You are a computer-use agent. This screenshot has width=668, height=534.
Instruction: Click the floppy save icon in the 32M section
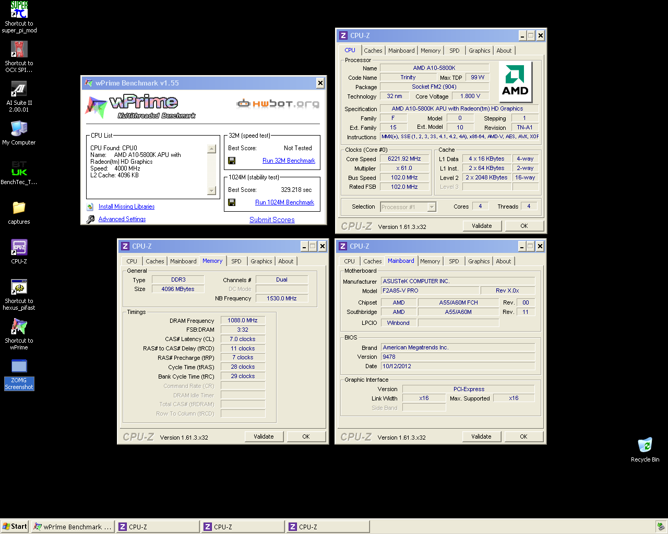pyautogui.click(x=232, y=161)
